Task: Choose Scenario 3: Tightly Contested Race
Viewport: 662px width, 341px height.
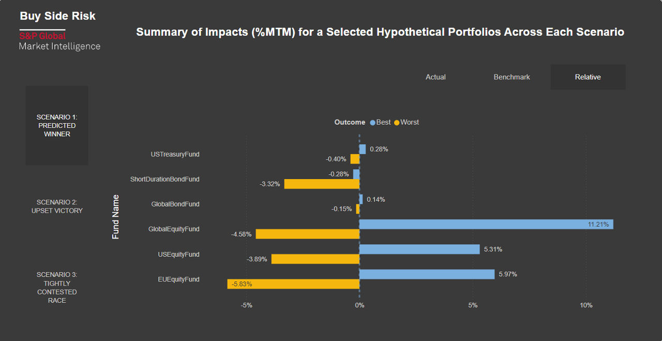Action: tap(57, 287)
